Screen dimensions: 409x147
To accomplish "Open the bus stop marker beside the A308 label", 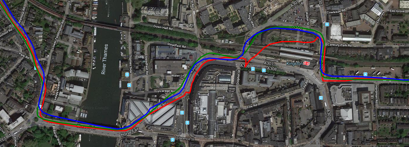I will [263, 70].
